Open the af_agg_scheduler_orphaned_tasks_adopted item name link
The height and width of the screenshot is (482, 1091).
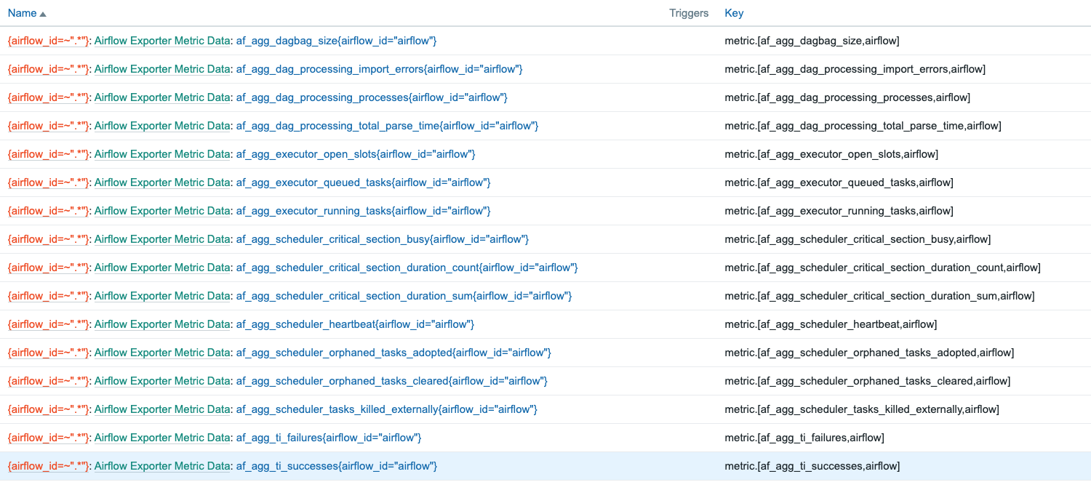[x=393, y=353]
